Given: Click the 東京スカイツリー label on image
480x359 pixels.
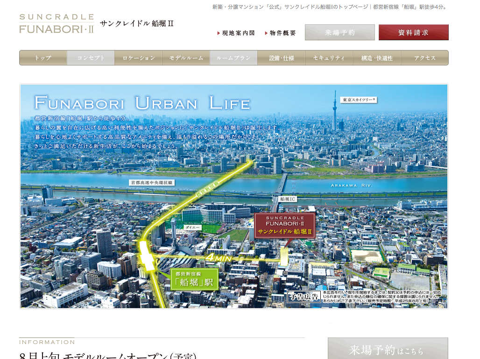Looking at the screenshot, I should [359, 100].
